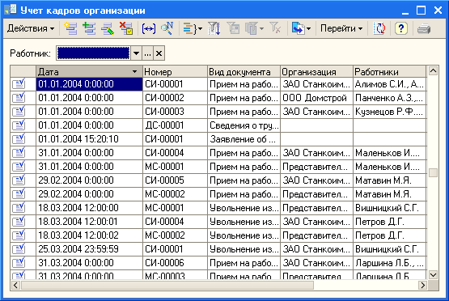The height and width of the screenshot is (301, 449).
Task: Expand the dropdown next to list icon
Action: [x=200, y=28]
